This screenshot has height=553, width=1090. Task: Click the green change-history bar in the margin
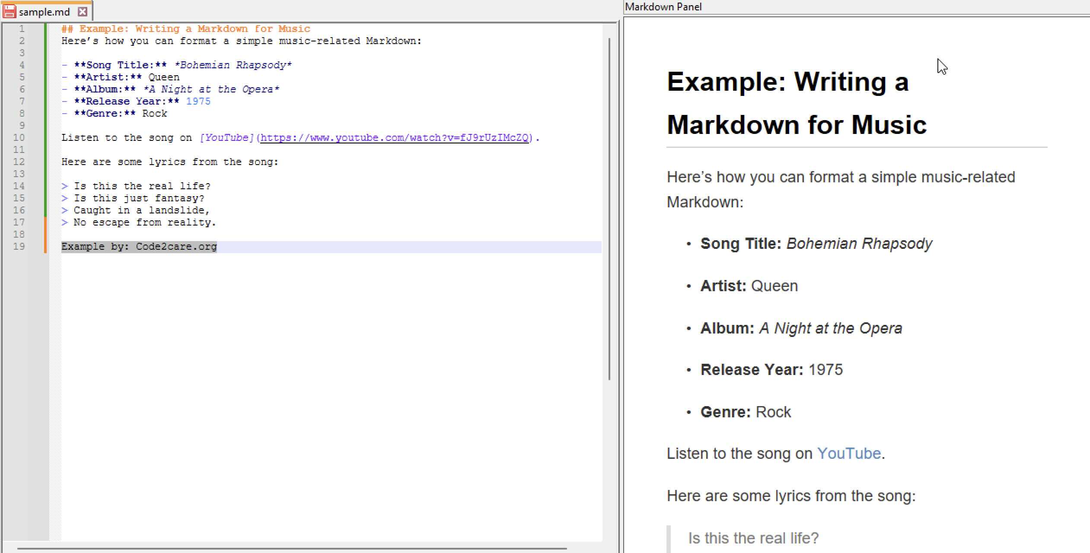pos(45,121)
